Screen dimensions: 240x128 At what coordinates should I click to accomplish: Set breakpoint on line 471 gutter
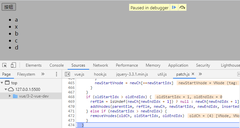(x=71, y=111)
